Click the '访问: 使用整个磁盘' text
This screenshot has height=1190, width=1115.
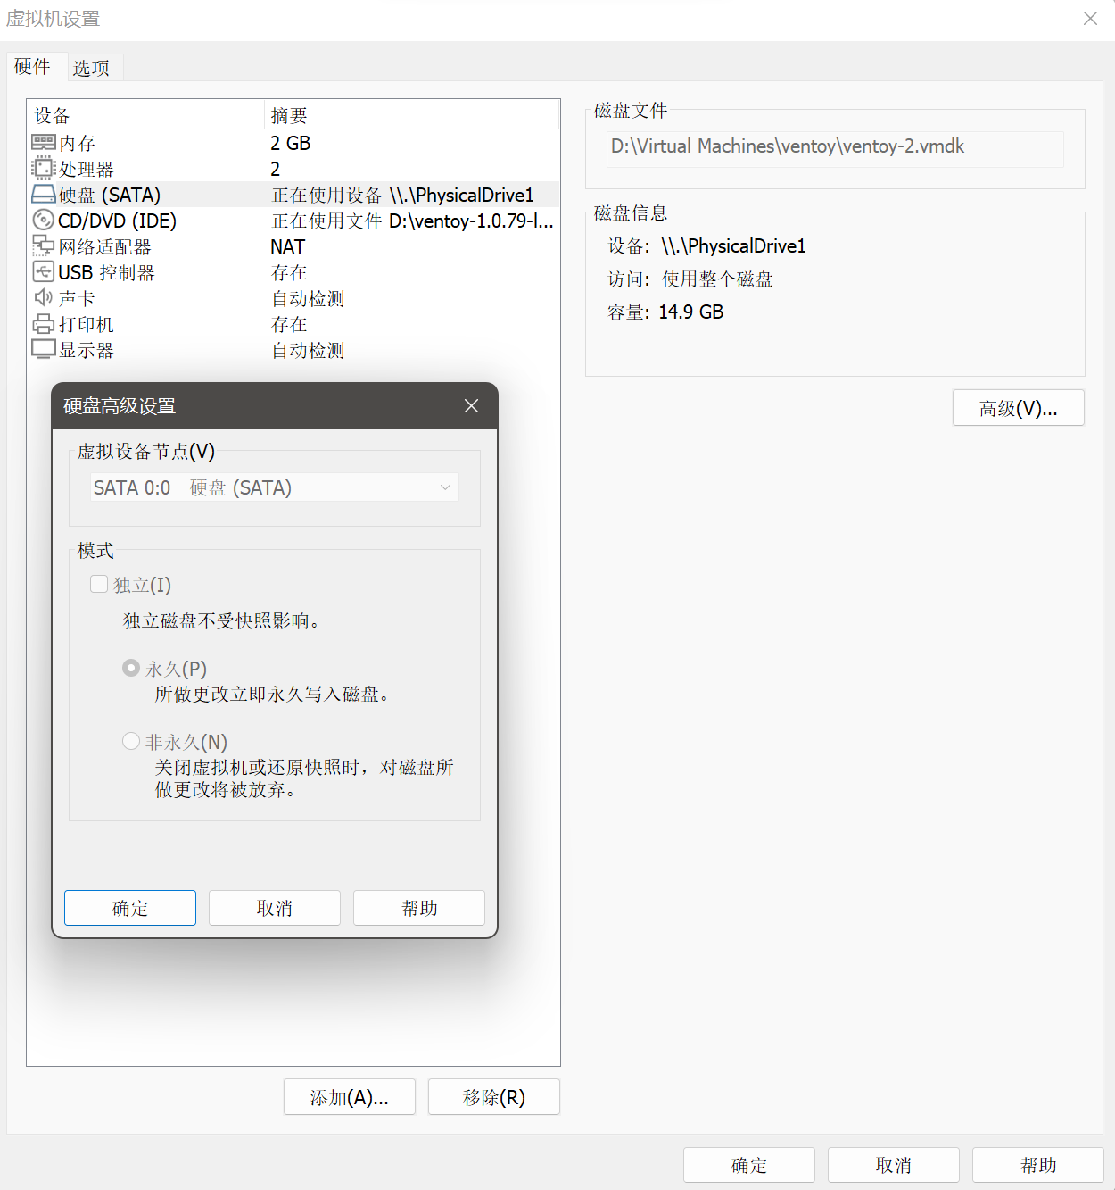690,279
